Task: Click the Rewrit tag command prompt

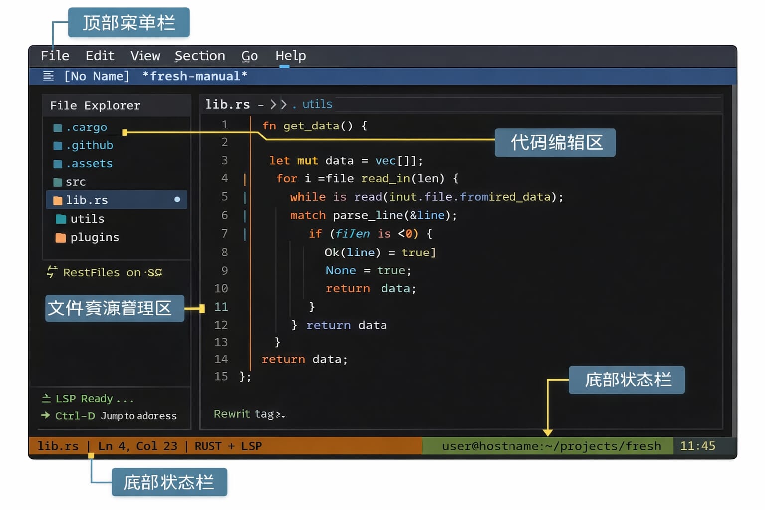Action: (249, 413)
